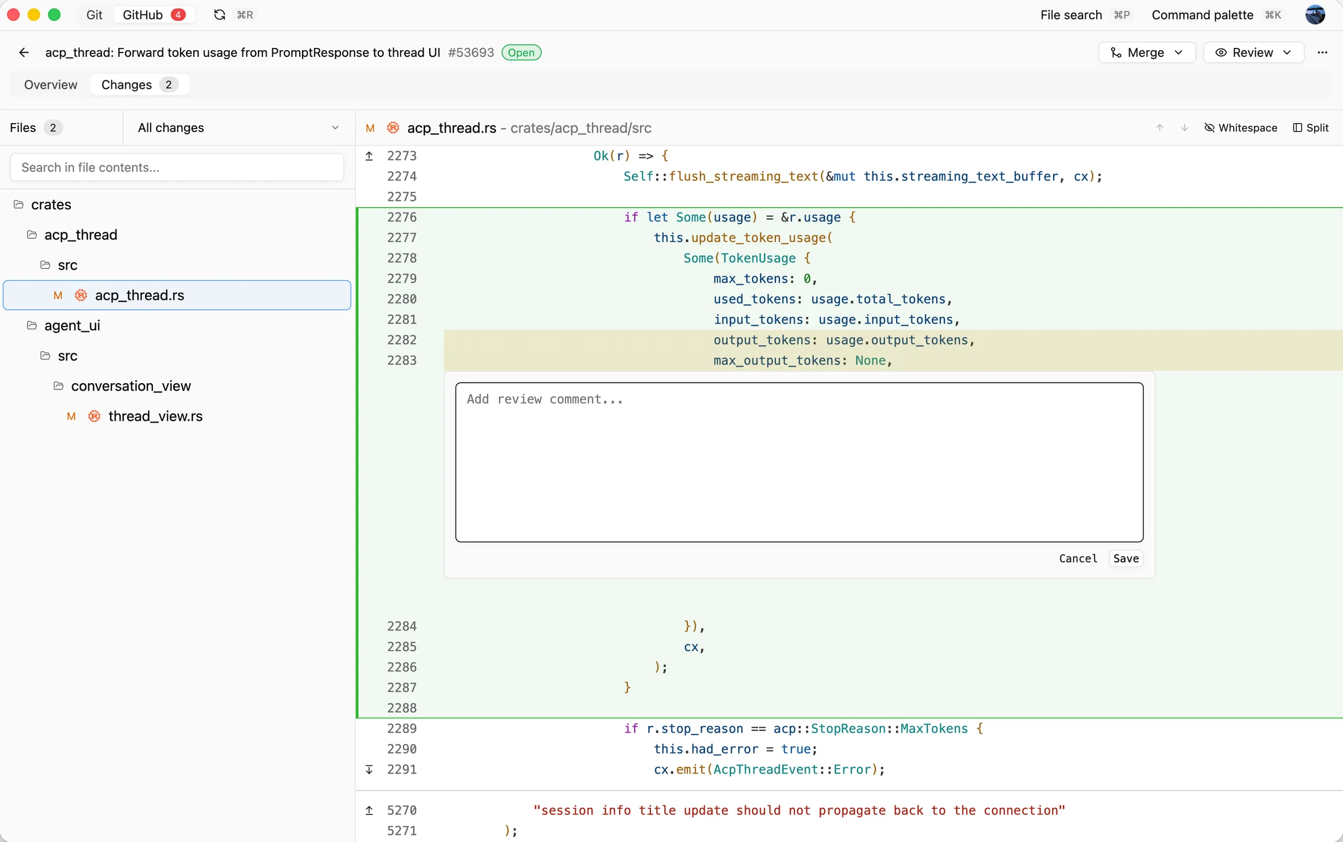Go to next change with the down arrow
This screenshot has height=842, width=1343.
tap(1185, 128)
